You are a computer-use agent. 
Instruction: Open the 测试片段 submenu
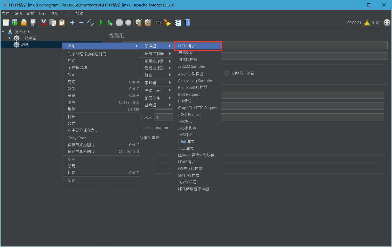pyautogui.click(x=156, y=90)
